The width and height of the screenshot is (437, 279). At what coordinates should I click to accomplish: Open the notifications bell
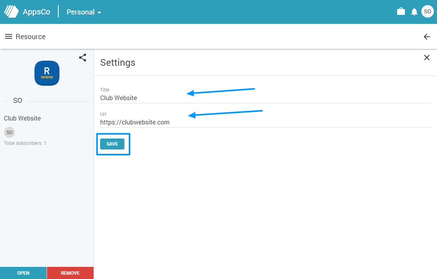pyautogui.click(x=414, y=12)
